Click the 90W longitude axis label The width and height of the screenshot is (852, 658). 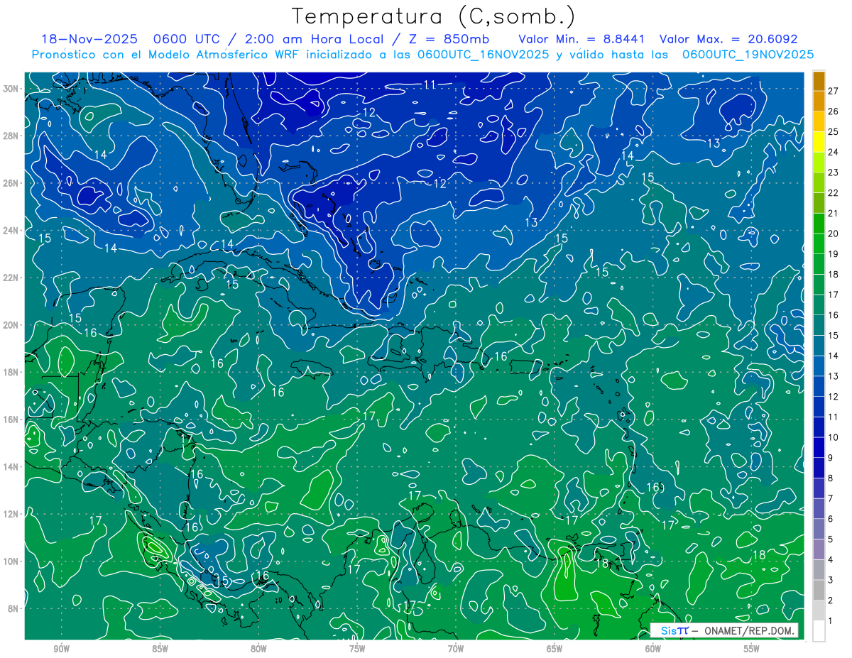coord(62,649)
